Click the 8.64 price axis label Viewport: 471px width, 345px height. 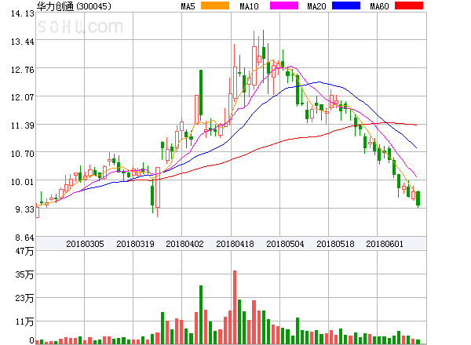pyautogui.click(x=24, y=238)
